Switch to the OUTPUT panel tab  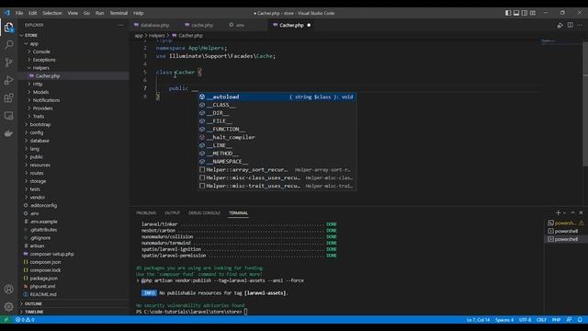(x=172, y=212)
